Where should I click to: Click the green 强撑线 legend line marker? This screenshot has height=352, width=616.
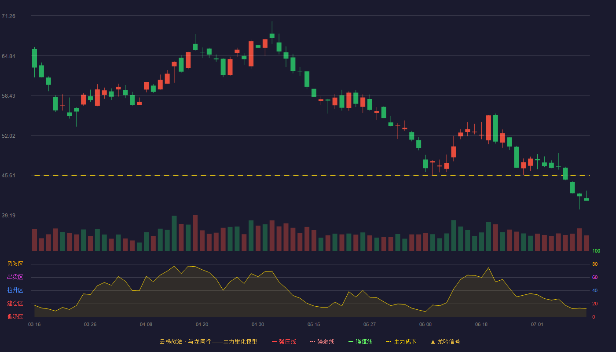tap(351, 341)
